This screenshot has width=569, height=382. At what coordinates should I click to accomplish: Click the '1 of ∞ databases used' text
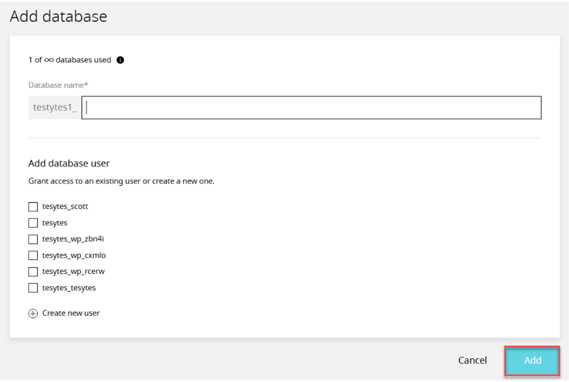pyautogui.click(x=70, y=60)
